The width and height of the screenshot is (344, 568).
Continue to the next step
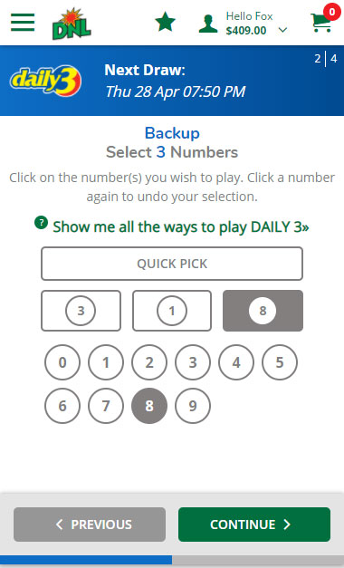[x=254, y=525]
